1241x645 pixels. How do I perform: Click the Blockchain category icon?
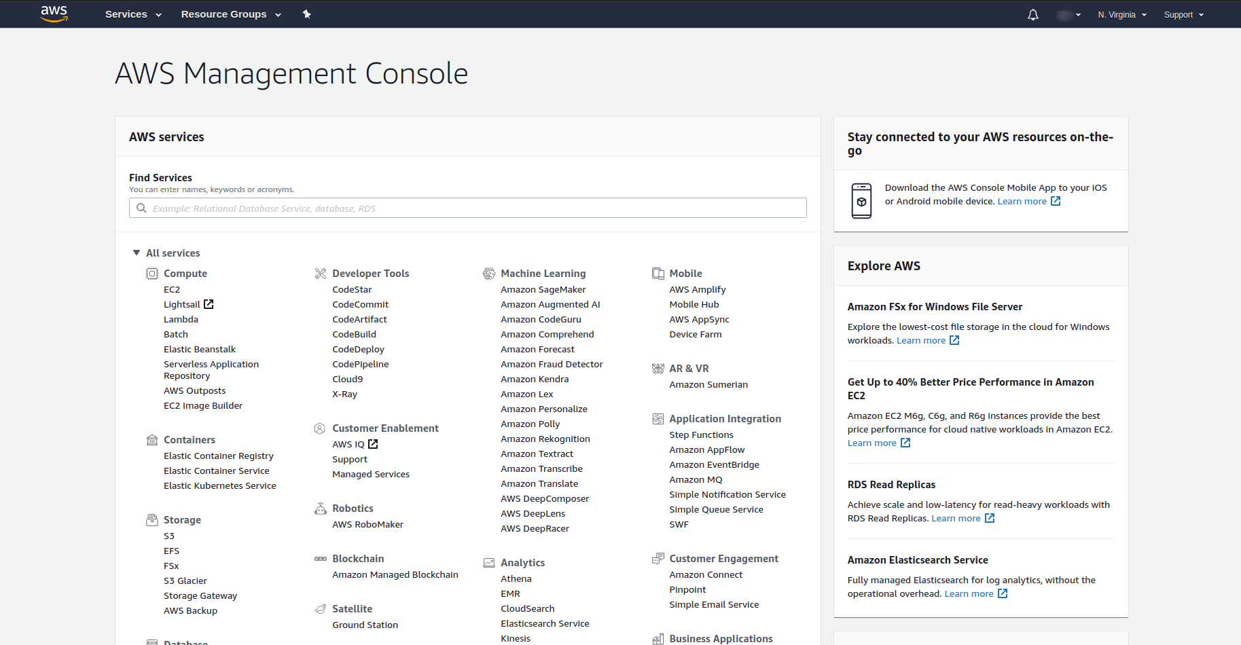pyautogui.click(x=321, y=559)
